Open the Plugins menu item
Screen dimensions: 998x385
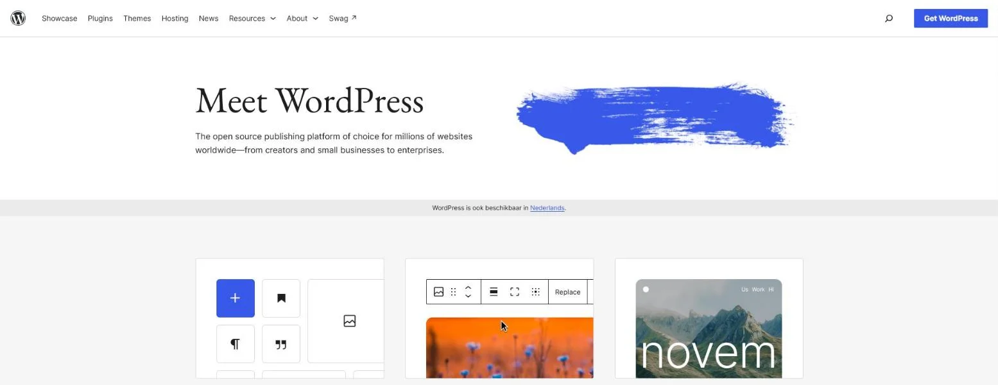[100, 19]
